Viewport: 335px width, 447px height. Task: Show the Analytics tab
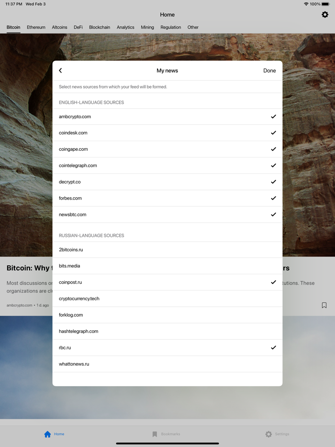125,27
